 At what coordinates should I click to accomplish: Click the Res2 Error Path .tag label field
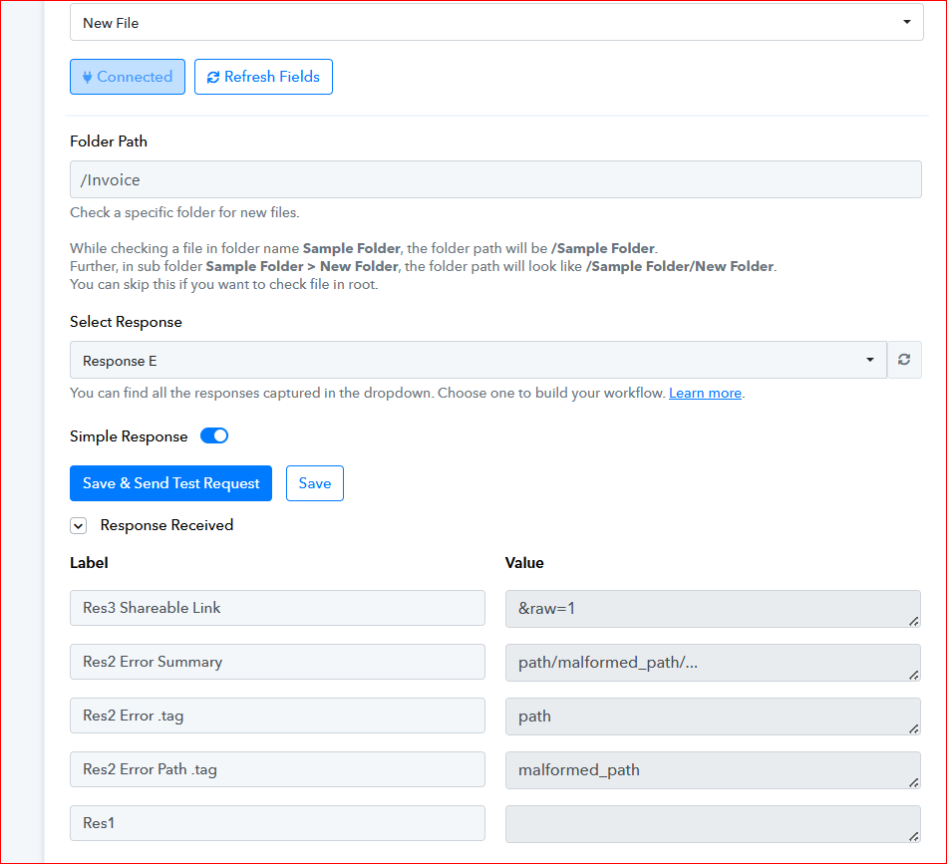pos(277,769)
